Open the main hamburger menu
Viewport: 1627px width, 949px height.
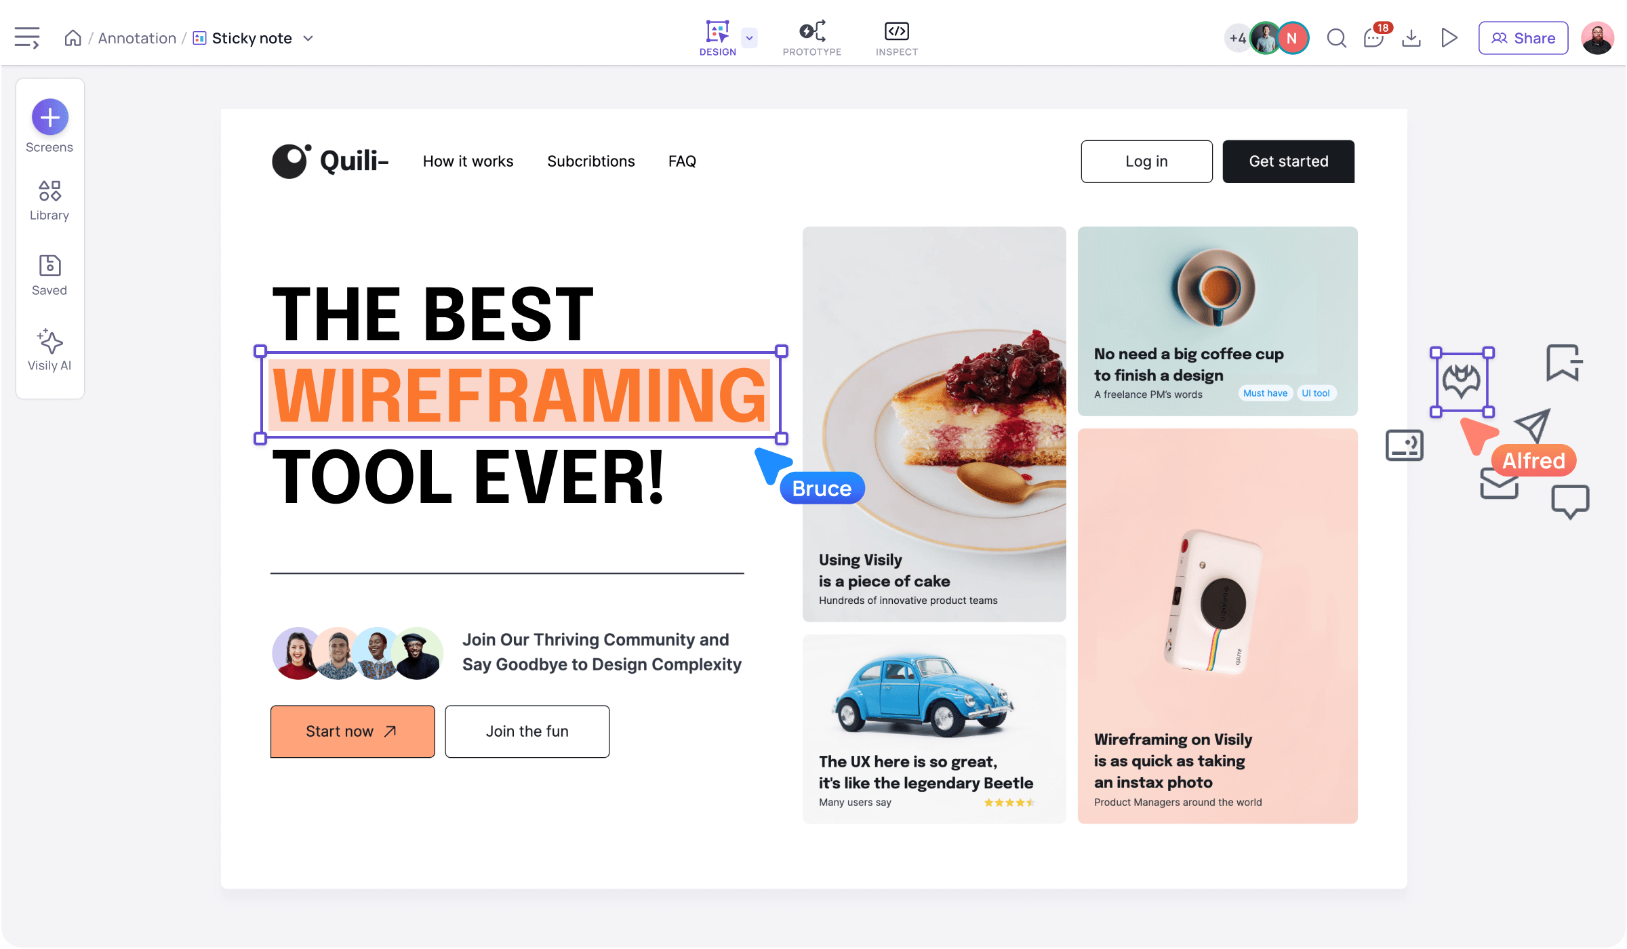coord(26,37)
